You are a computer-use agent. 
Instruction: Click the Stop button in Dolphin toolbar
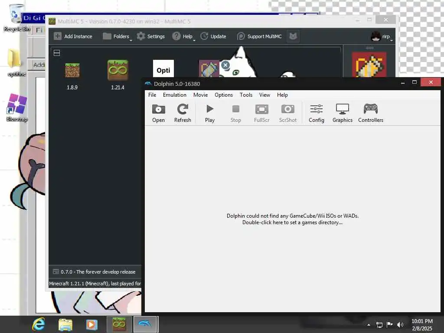point(235,113)
